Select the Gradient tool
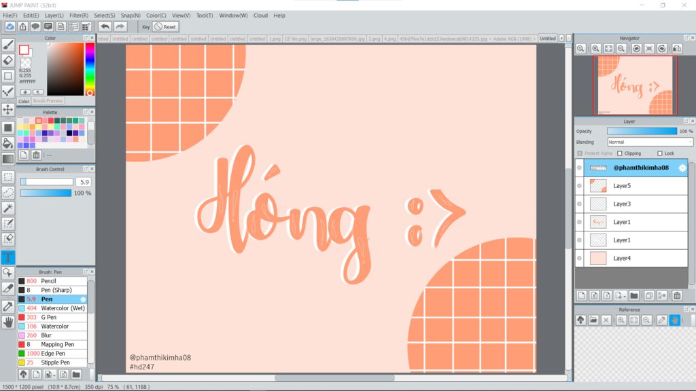Screen dimensions: 696x391 point(8,159)
